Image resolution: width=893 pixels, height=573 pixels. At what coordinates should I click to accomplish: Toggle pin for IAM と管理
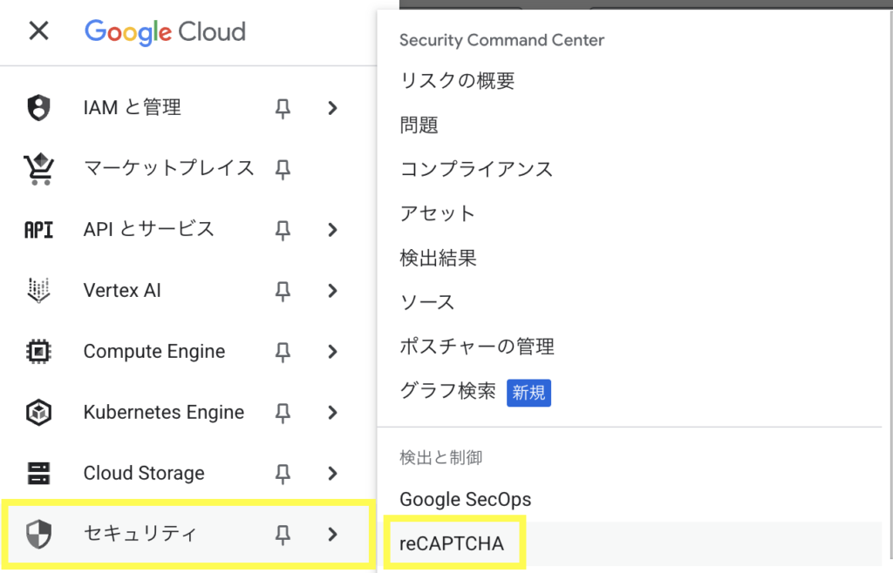pos(283,108)
